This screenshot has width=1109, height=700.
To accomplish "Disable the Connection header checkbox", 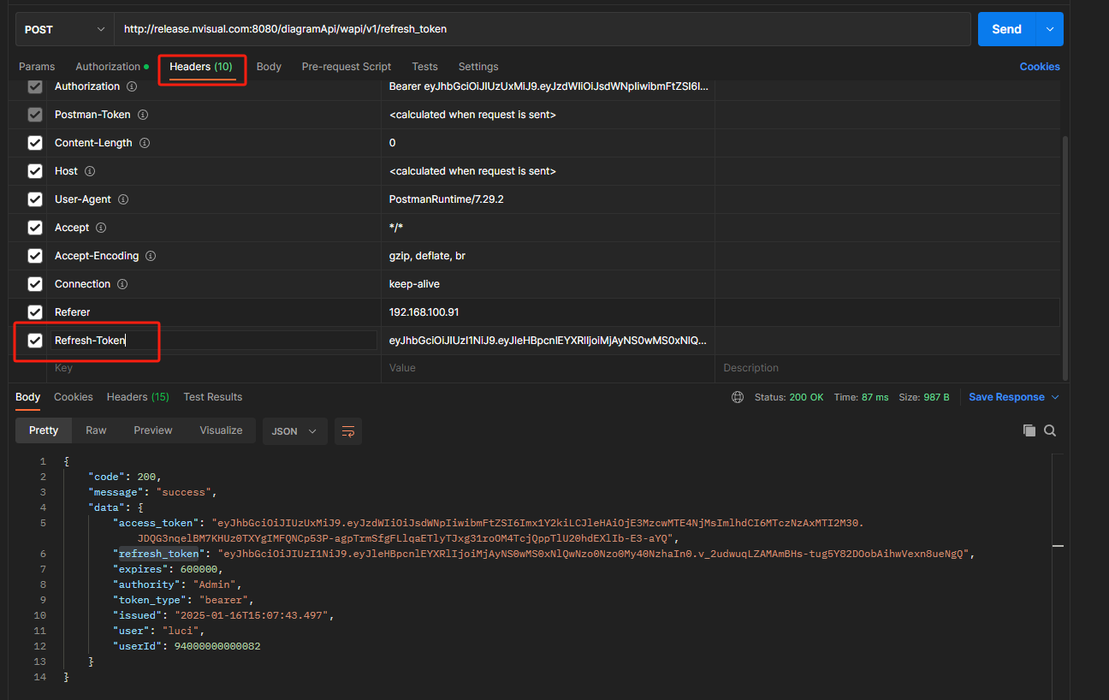I will click(35, 284).
